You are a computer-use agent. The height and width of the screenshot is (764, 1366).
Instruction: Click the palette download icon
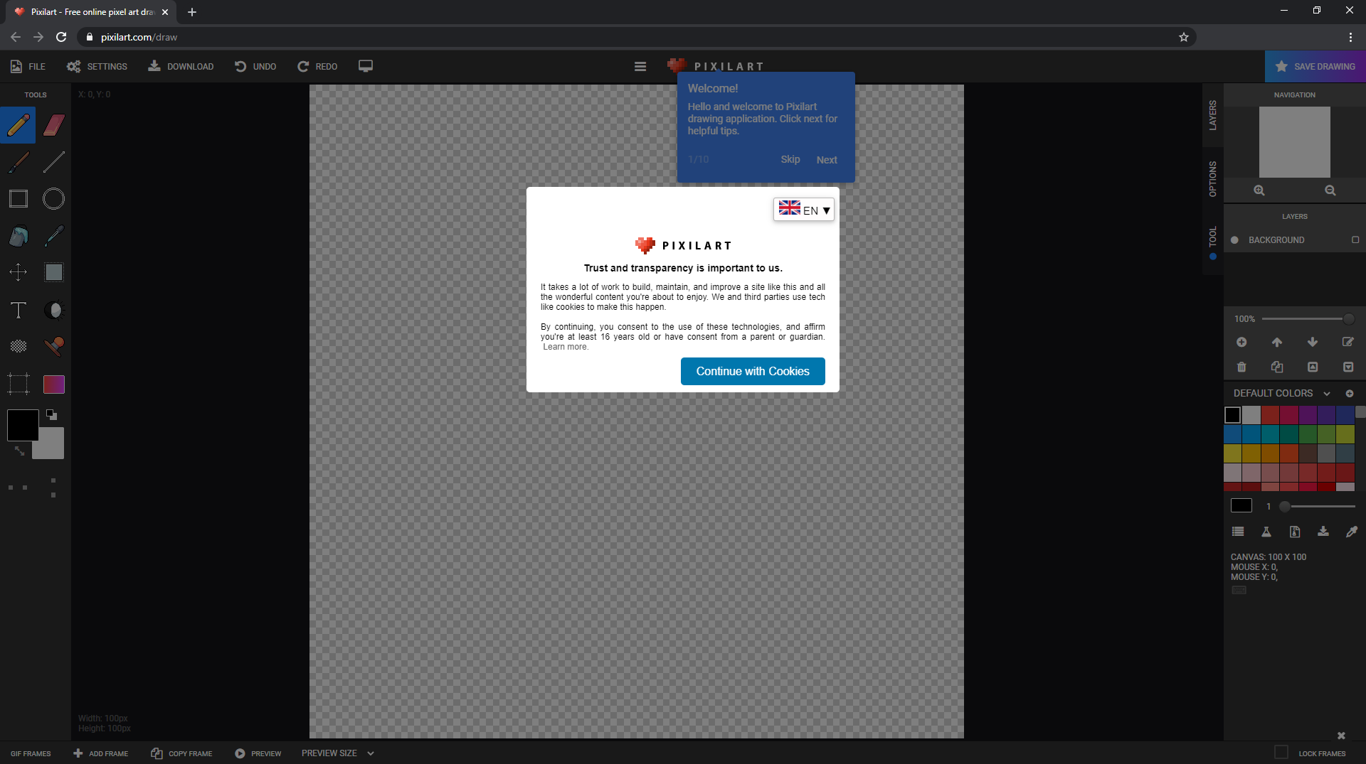[x=1323, y=532]
